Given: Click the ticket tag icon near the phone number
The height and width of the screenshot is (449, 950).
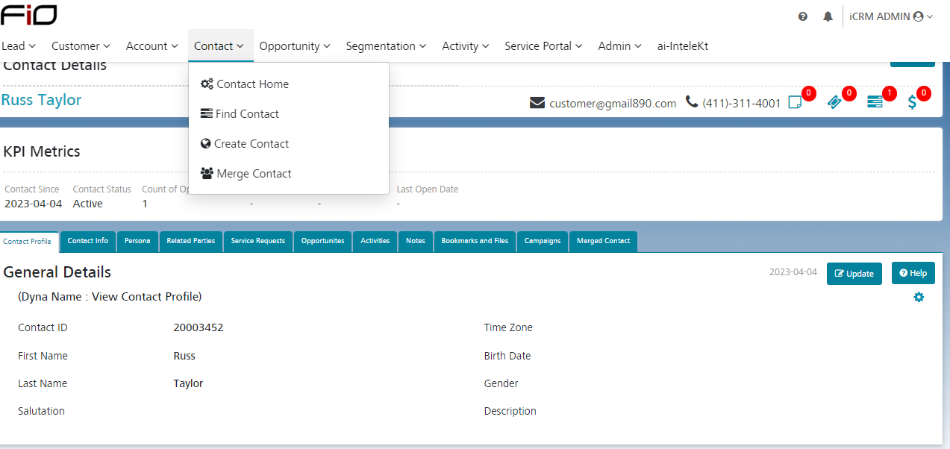Looking at the screenshot, I should (834, 102).
